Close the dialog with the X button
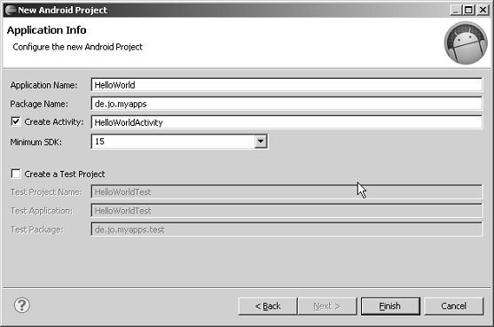494x327 pixels. pyautogui.click(x=482, y=10)
